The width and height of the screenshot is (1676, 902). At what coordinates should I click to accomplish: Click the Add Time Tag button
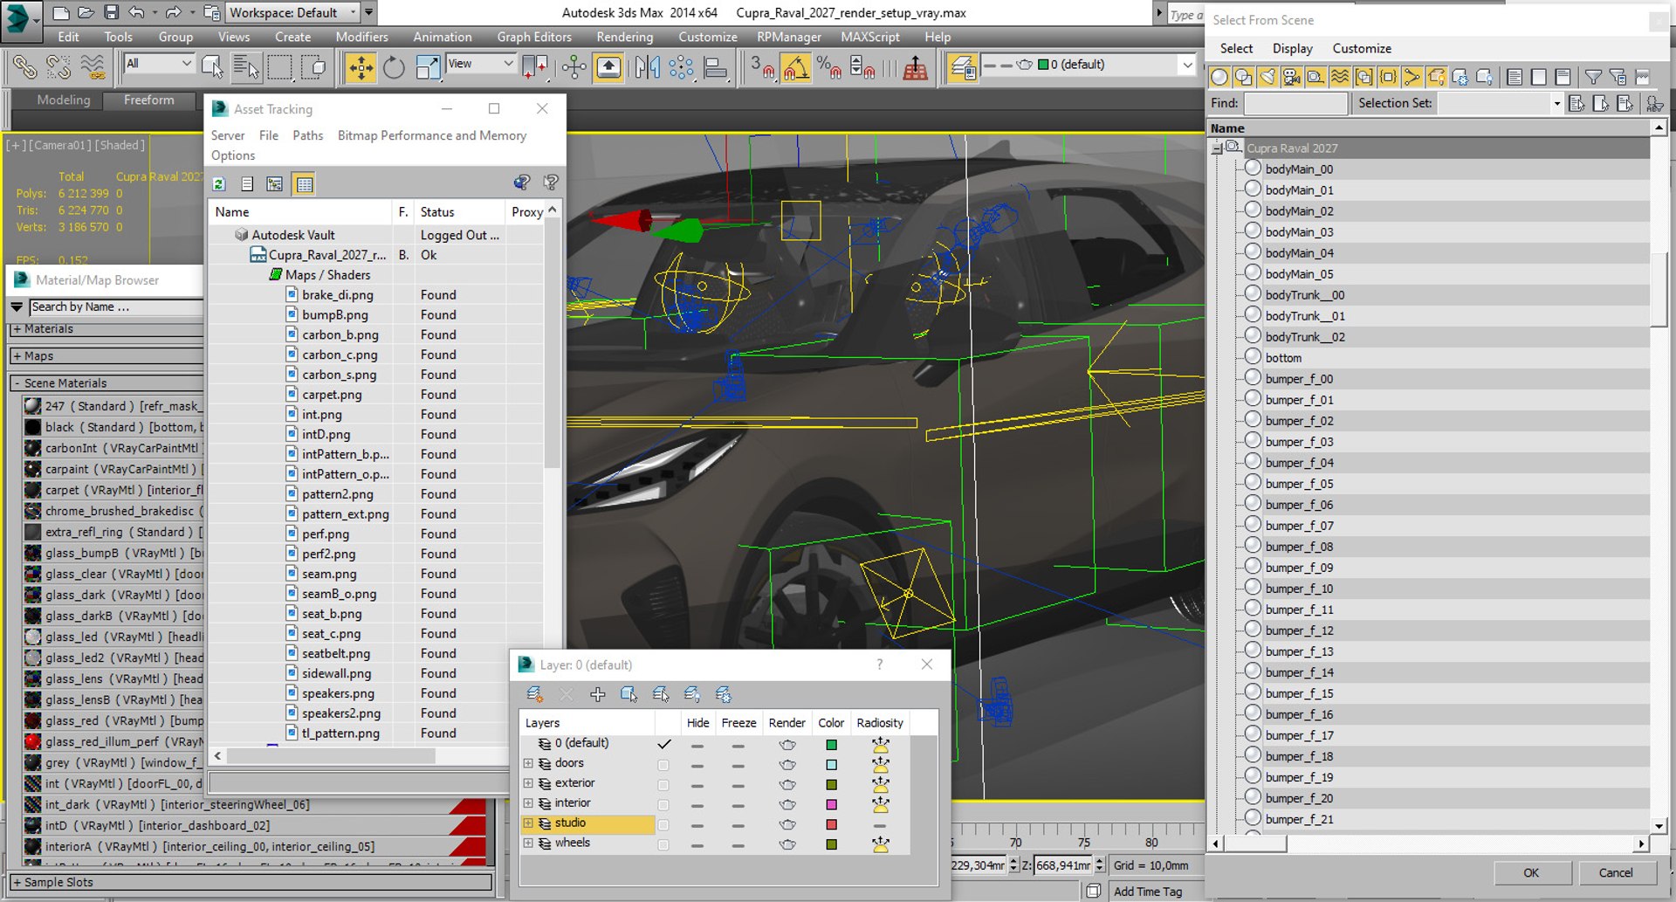coord(1147,892)
